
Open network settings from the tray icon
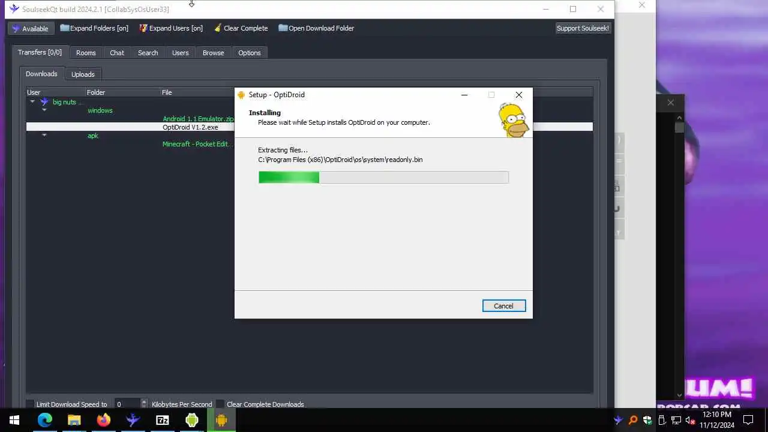tap(676, 420)
